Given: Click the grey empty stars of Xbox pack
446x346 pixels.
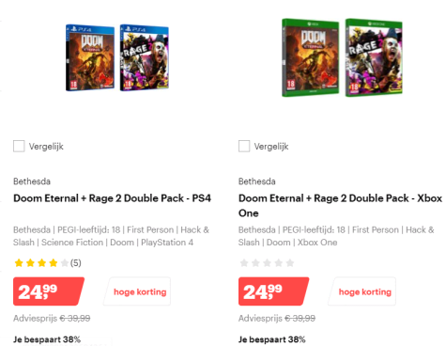Looking at the screenshot, I should tap(267, 262).
